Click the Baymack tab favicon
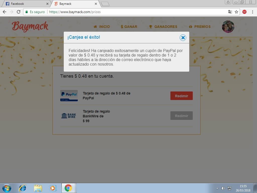The image size is (257, 193). pos(56,4)
